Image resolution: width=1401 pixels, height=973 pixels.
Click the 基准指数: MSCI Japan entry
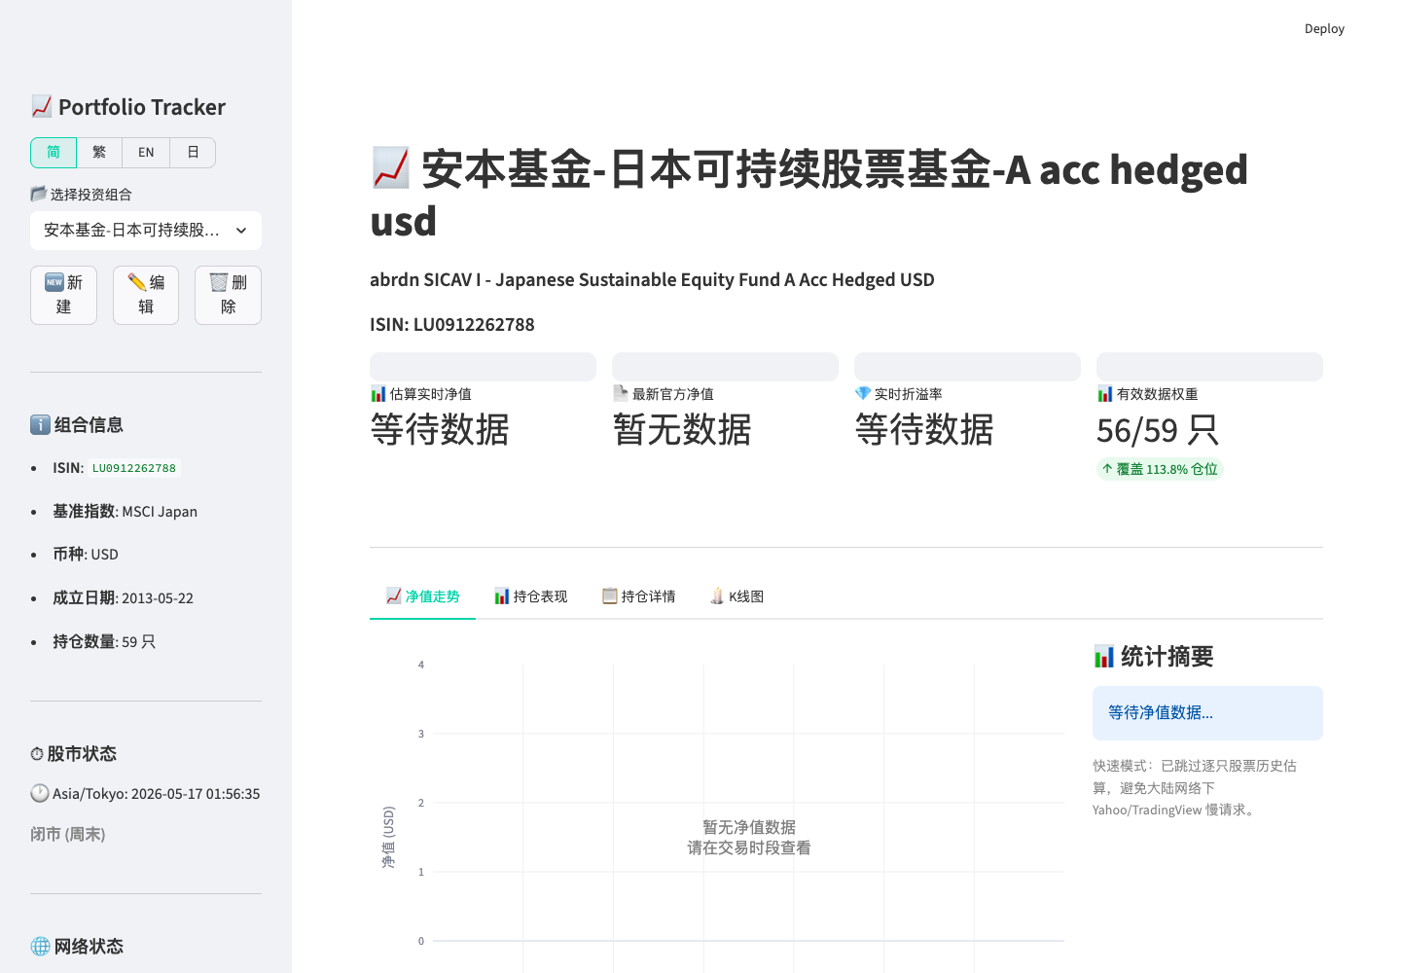pos(125,511)
